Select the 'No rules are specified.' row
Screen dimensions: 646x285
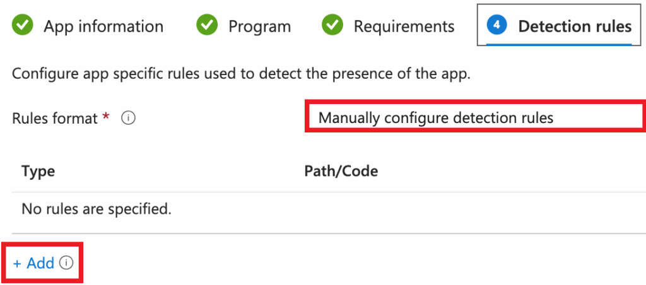tap(97, 209)
